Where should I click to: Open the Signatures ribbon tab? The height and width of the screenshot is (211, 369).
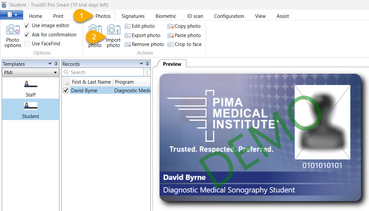[x=133, y=16]
